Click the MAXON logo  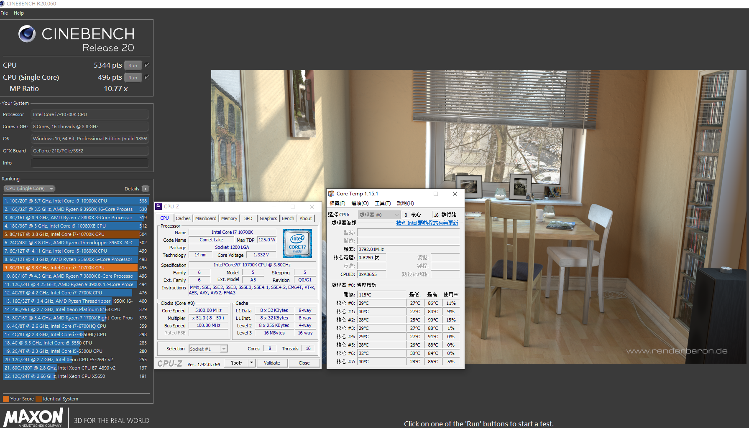pos(33,418)
